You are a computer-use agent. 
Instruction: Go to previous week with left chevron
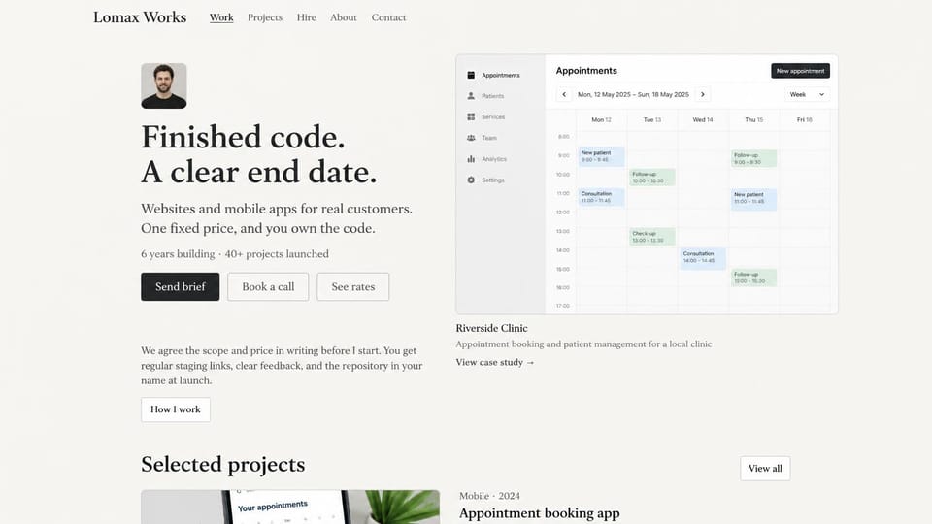[x=564, y=94]
